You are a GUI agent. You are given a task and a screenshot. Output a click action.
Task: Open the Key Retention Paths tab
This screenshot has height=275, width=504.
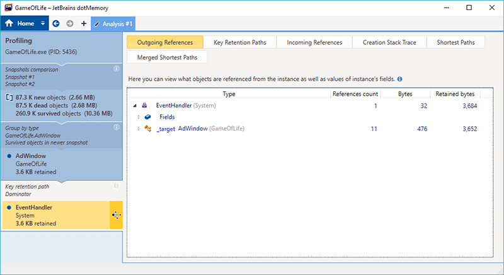pos(240,42)
